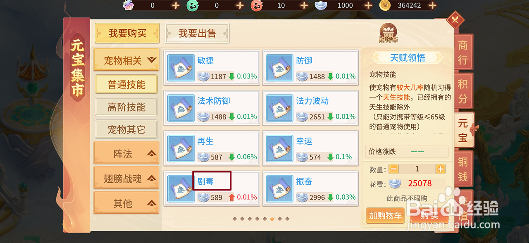Collapse the 宠物相关 category
The height and width of the screenshot is (243, 529).
pyautogui.click(x=126, y=60)
